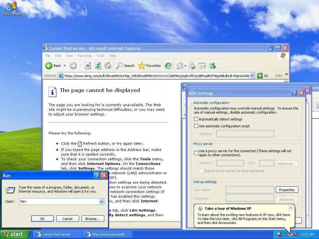The image size is (319, 239).
Task: Click the Open text field in Run
Action: tap(59, 201)
